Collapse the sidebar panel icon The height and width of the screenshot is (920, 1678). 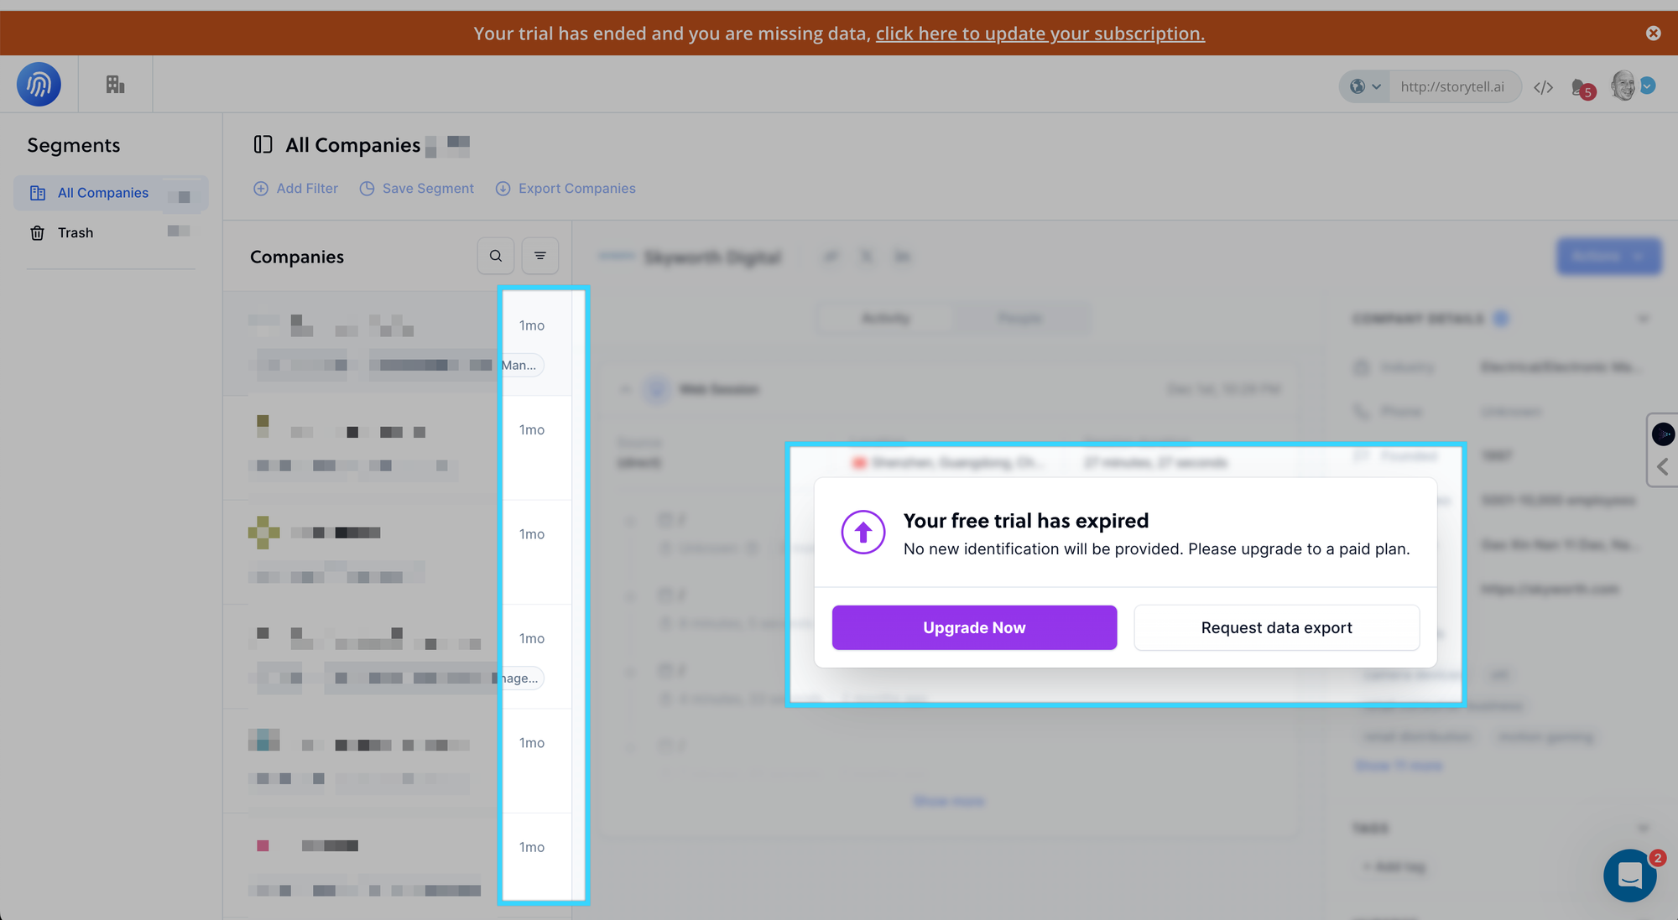(263, 145)
